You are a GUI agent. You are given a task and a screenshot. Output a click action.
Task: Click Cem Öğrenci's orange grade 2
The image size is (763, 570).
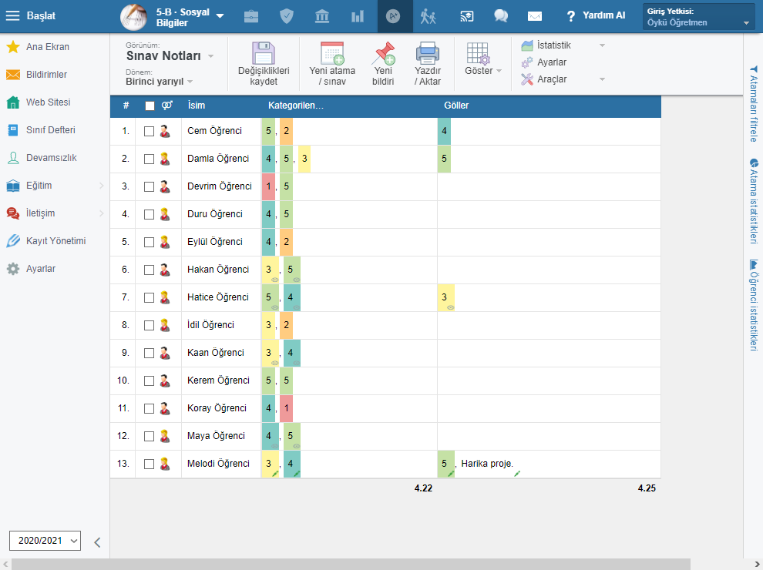[x=286, y=131]
